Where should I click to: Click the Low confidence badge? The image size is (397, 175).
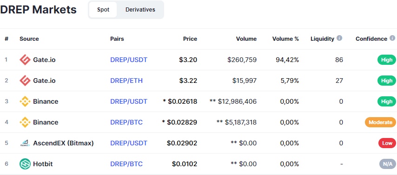point(387,143)
